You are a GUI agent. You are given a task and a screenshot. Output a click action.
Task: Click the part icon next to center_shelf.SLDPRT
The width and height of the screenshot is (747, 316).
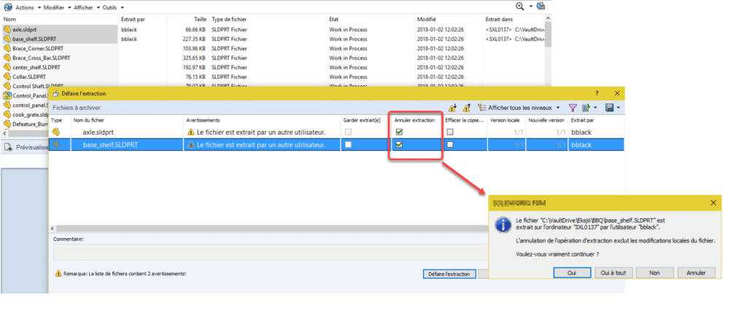click(x=7, y=67)
